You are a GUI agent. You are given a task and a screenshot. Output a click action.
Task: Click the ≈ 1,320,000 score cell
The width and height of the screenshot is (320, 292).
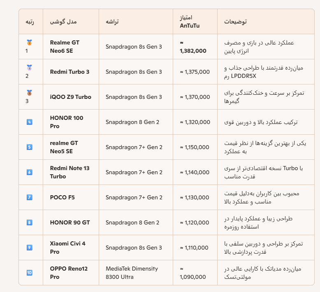[x=195, y=122]
